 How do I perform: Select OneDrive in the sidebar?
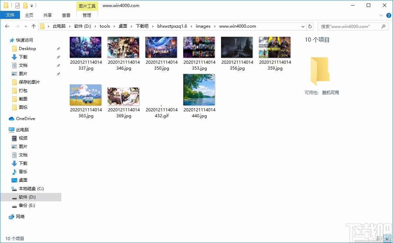tap(25, 118)
